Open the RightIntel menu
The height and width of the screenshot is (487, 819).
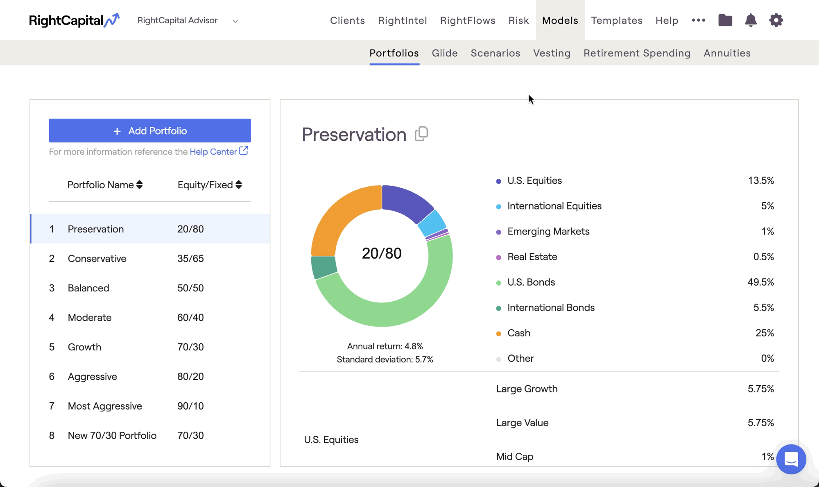403,20
